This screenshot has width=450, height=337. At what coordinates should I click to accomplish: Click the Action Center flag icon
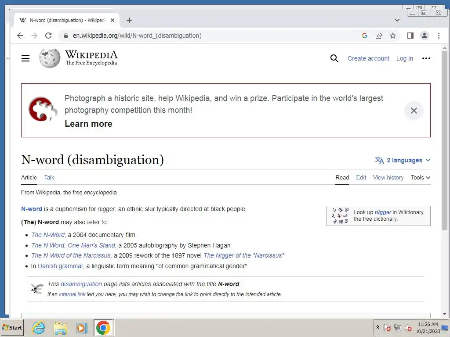point(387,328)
